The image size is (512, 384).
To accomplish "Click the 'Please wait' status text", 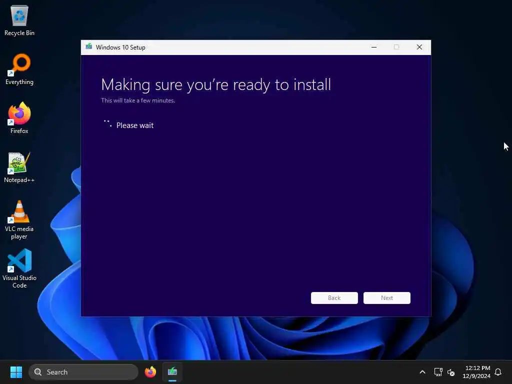I will (135, 125).
